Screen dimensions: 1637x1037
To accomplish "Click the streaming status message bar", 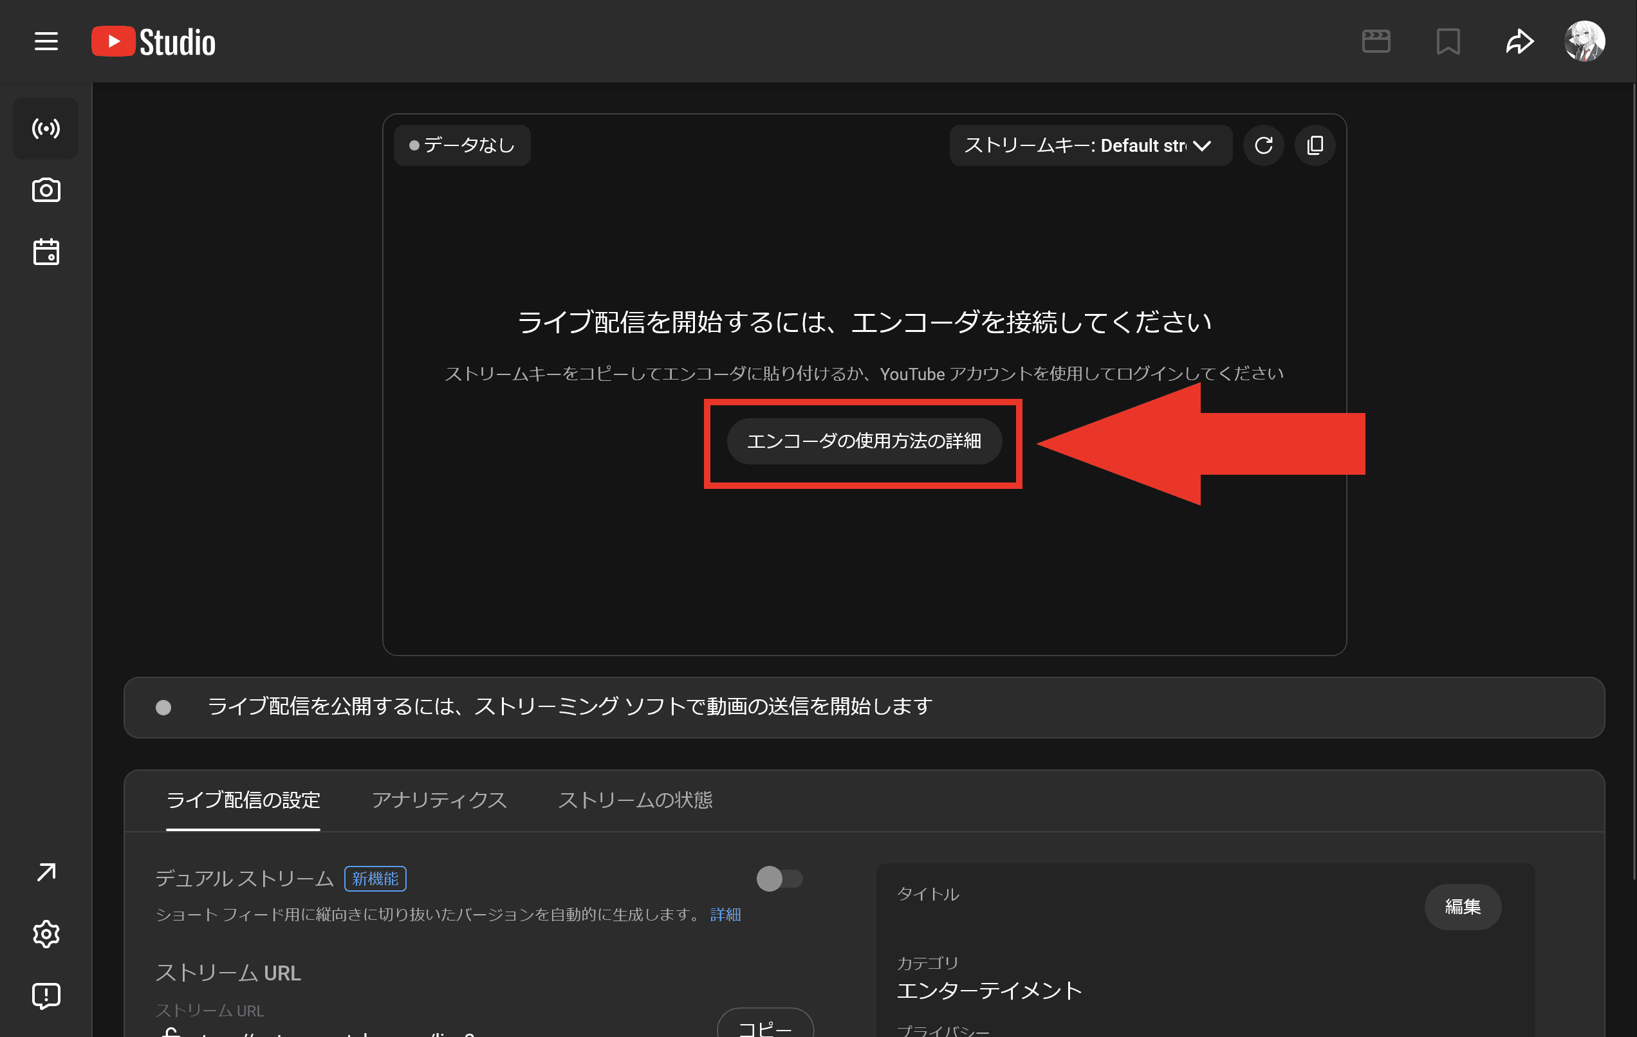I will [864, 708].
